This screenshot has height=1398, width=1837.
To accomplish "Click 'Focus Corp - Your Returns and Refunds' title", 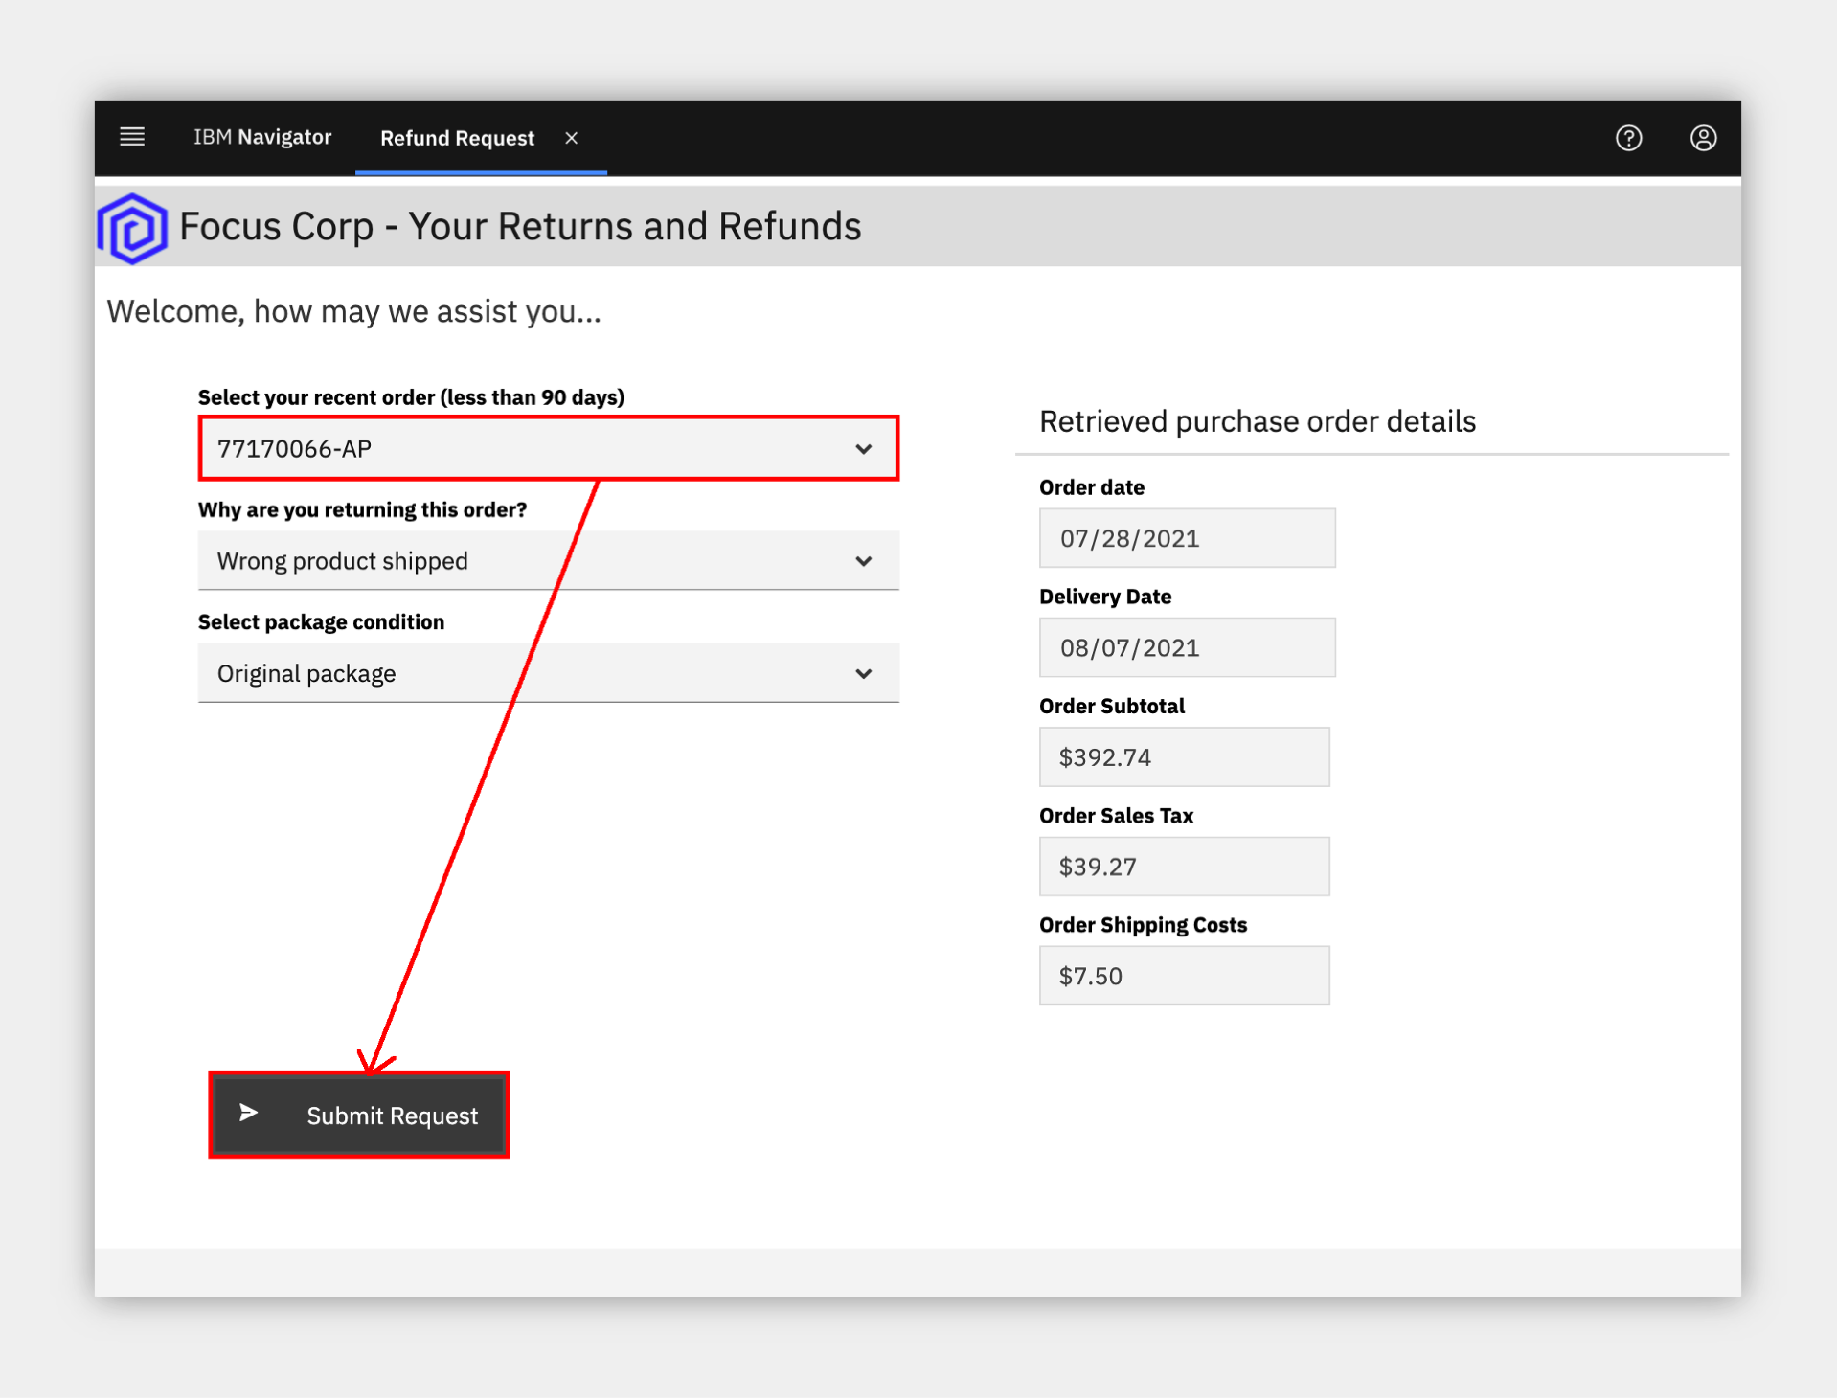I will [520, 227].
